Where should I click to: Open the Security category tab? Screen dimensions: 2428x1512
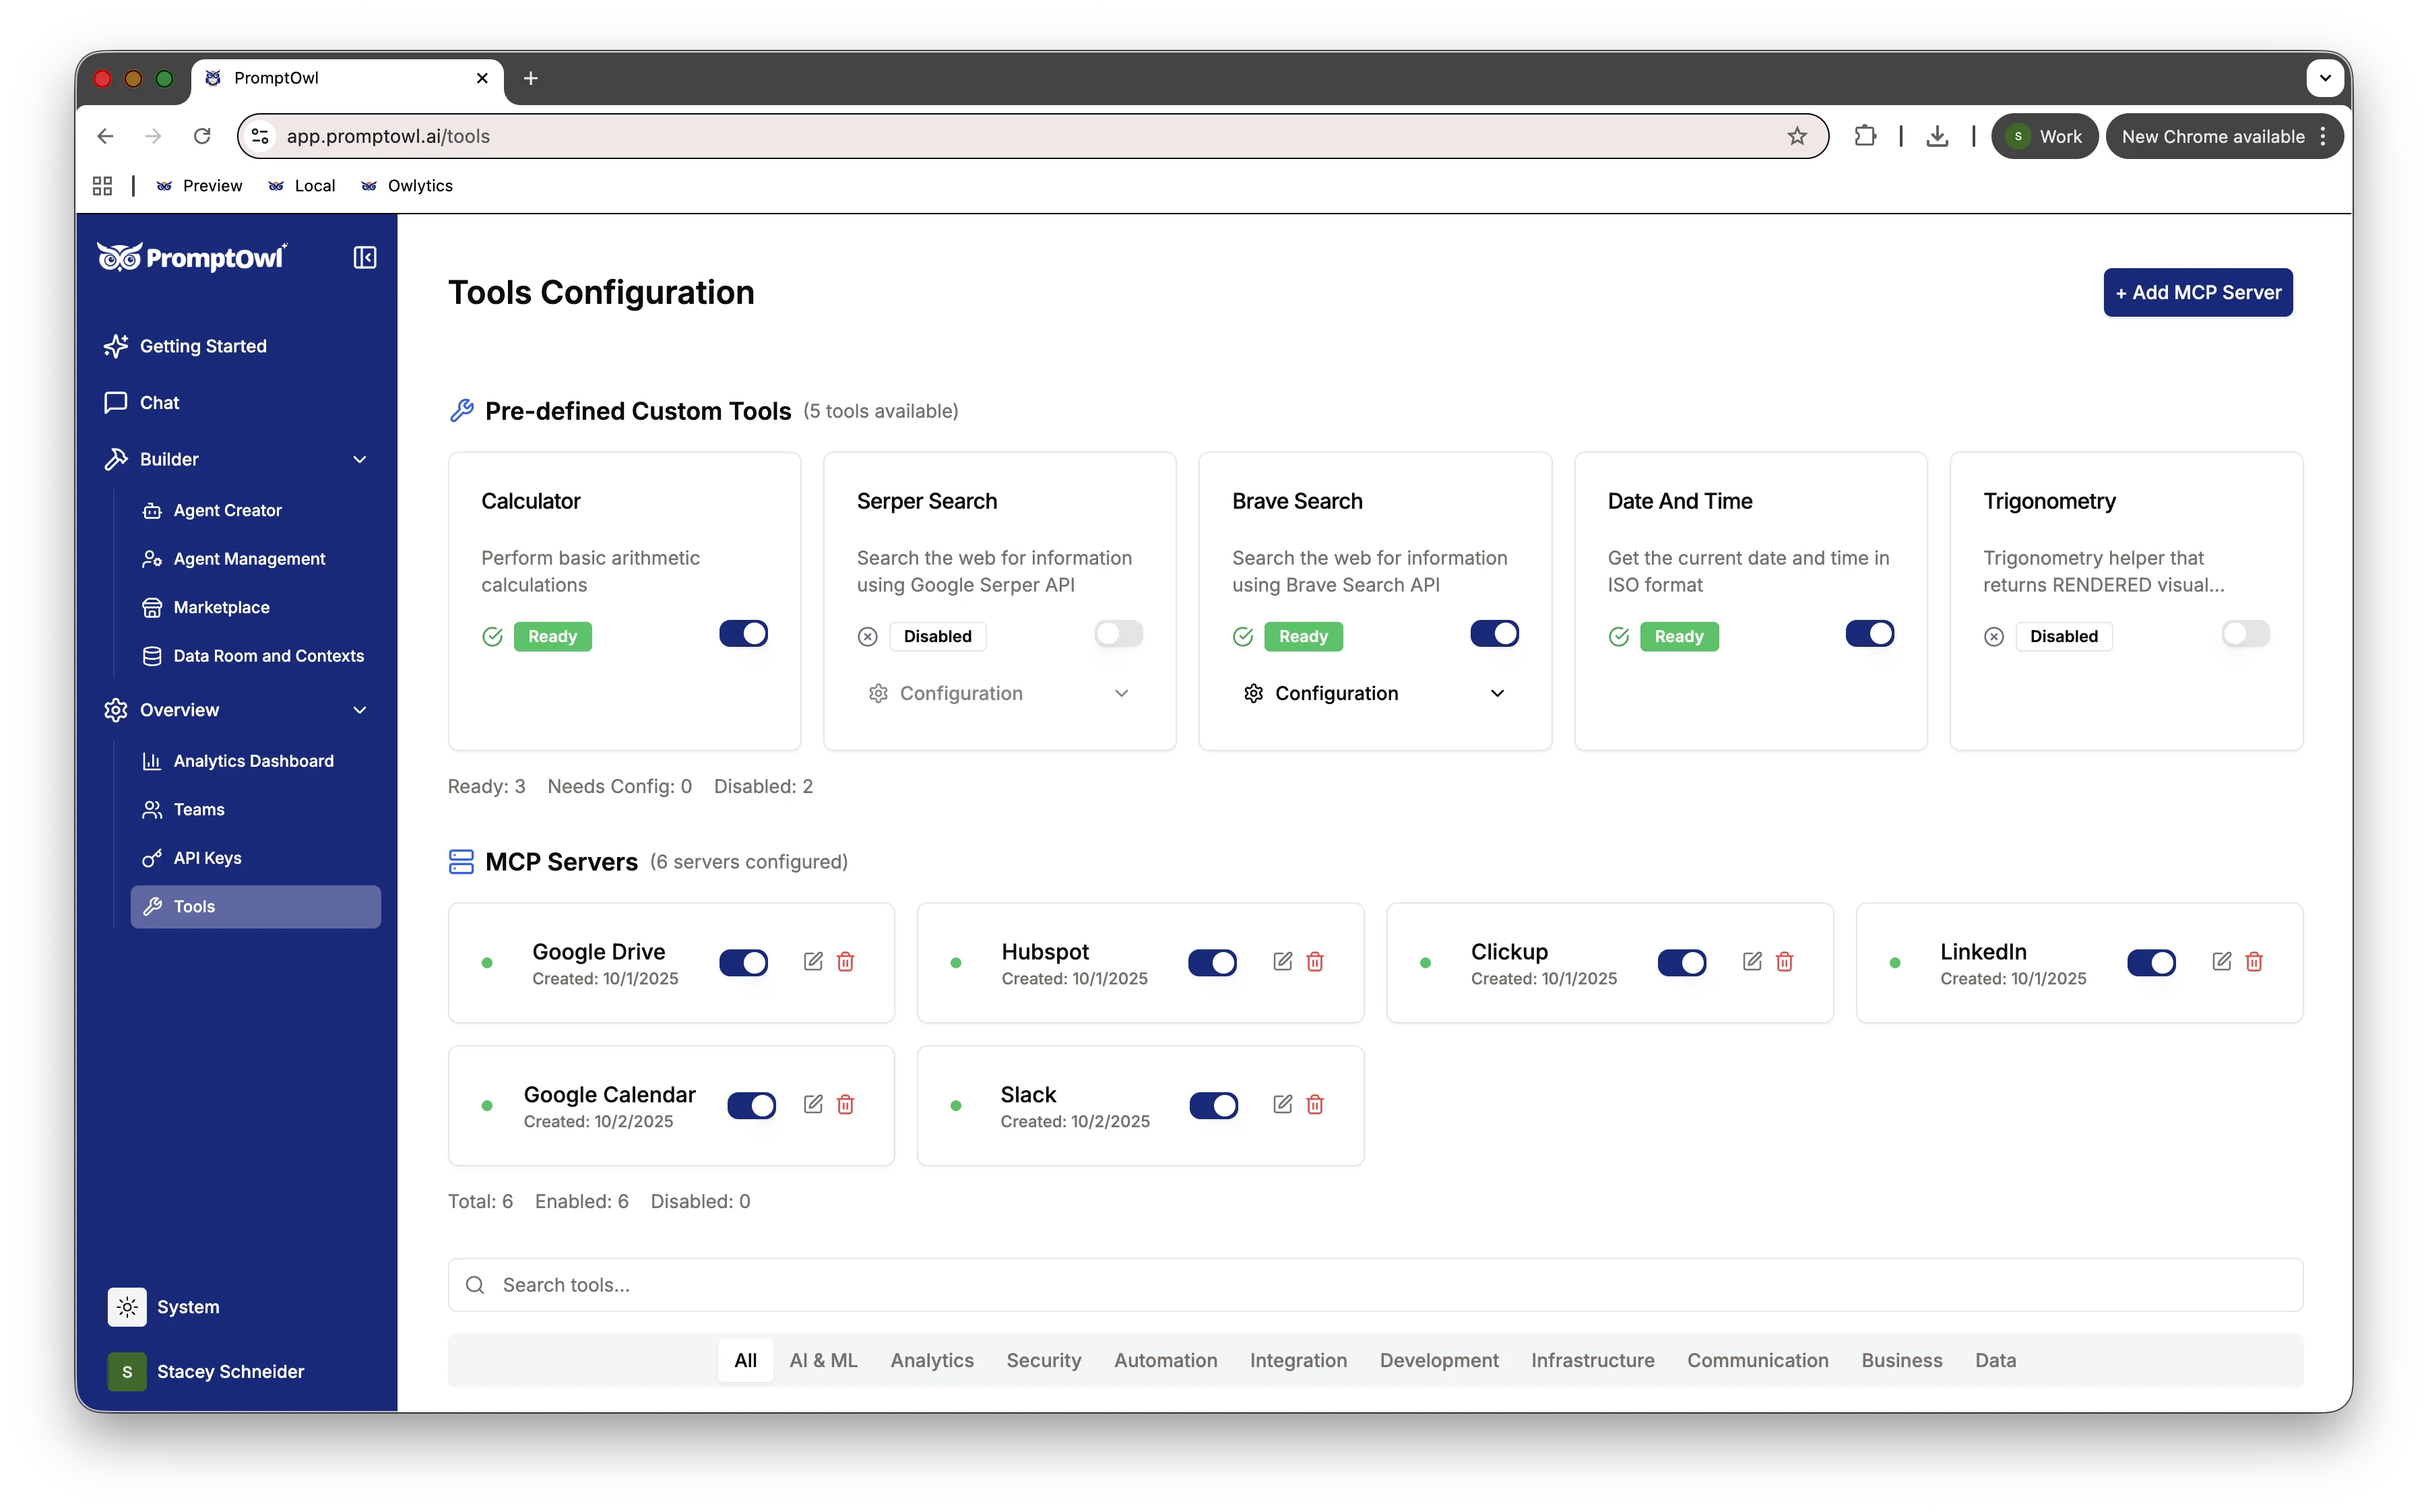click(1044, 1360)
